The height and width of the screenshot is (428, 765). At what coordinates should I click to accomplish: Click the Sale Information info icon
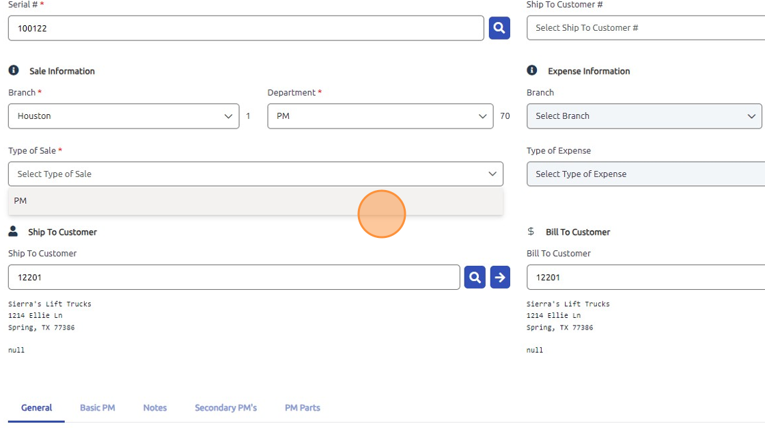tap(14, 70)
